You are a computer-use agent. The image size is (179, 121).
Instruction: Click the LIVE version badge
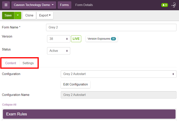(76, 39)
